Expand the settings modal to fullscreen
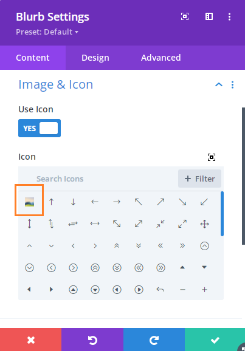 point(185,16)
